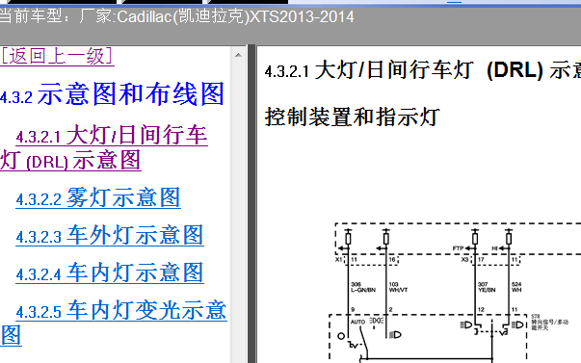Click the left panel scroll-up arrow
The height and width of the screenshot is (363, 581).
point(238,55)
